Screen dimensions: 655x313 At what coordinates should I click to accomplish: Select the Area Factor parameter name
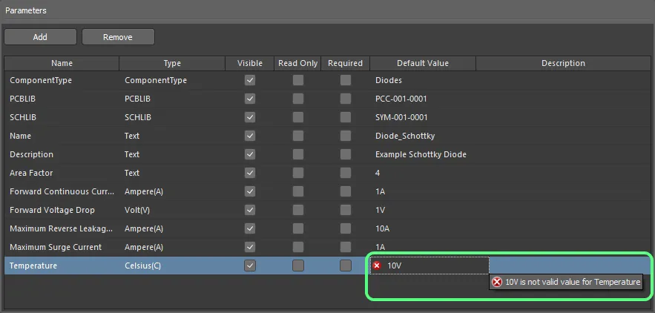(31, 173)
